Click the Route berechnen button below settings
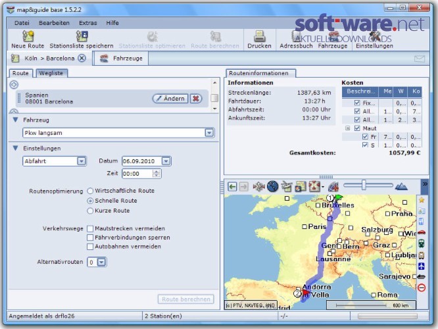This screenshot has width=438, height=329. click(x=186, y=299)
